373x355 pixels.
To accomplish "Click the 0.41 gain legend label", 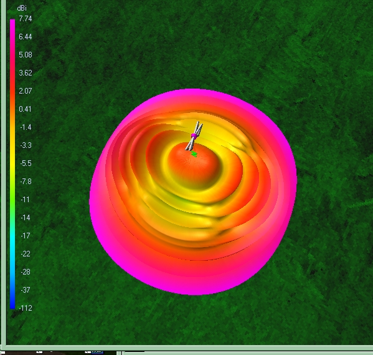I will click(x=25, y=109).
